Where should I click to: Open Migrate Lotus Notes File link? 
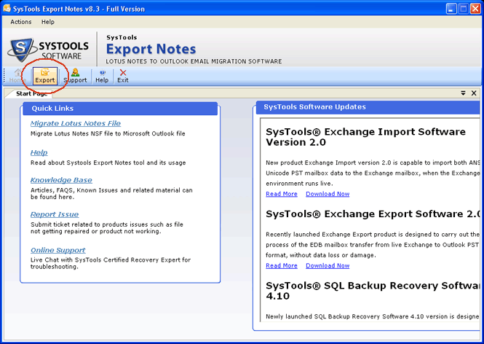pyautogui.click(x=76, y=123)
